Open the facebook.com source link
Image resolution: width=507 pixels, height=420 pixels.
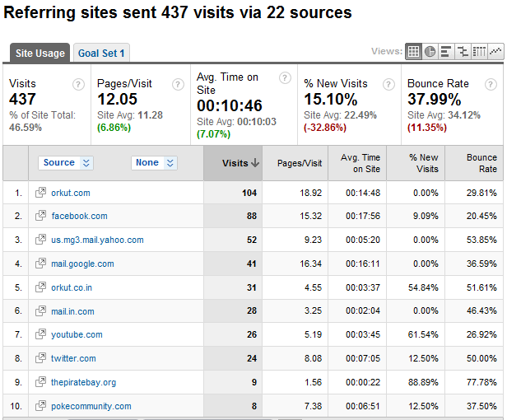pyautogui.click(x=80, y=217)
